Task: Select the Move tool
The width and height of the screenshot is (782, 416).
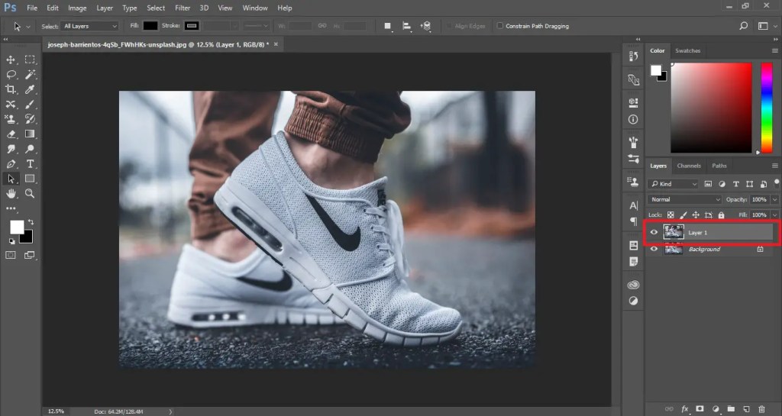Action: click(11, 60)
